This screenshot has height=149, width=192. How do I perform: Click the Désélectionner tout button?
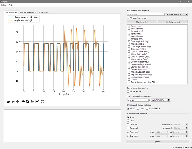click(173, 22)
